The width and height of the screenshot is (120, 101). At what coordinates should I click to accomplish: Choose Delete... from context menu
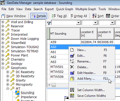[92, 67]
